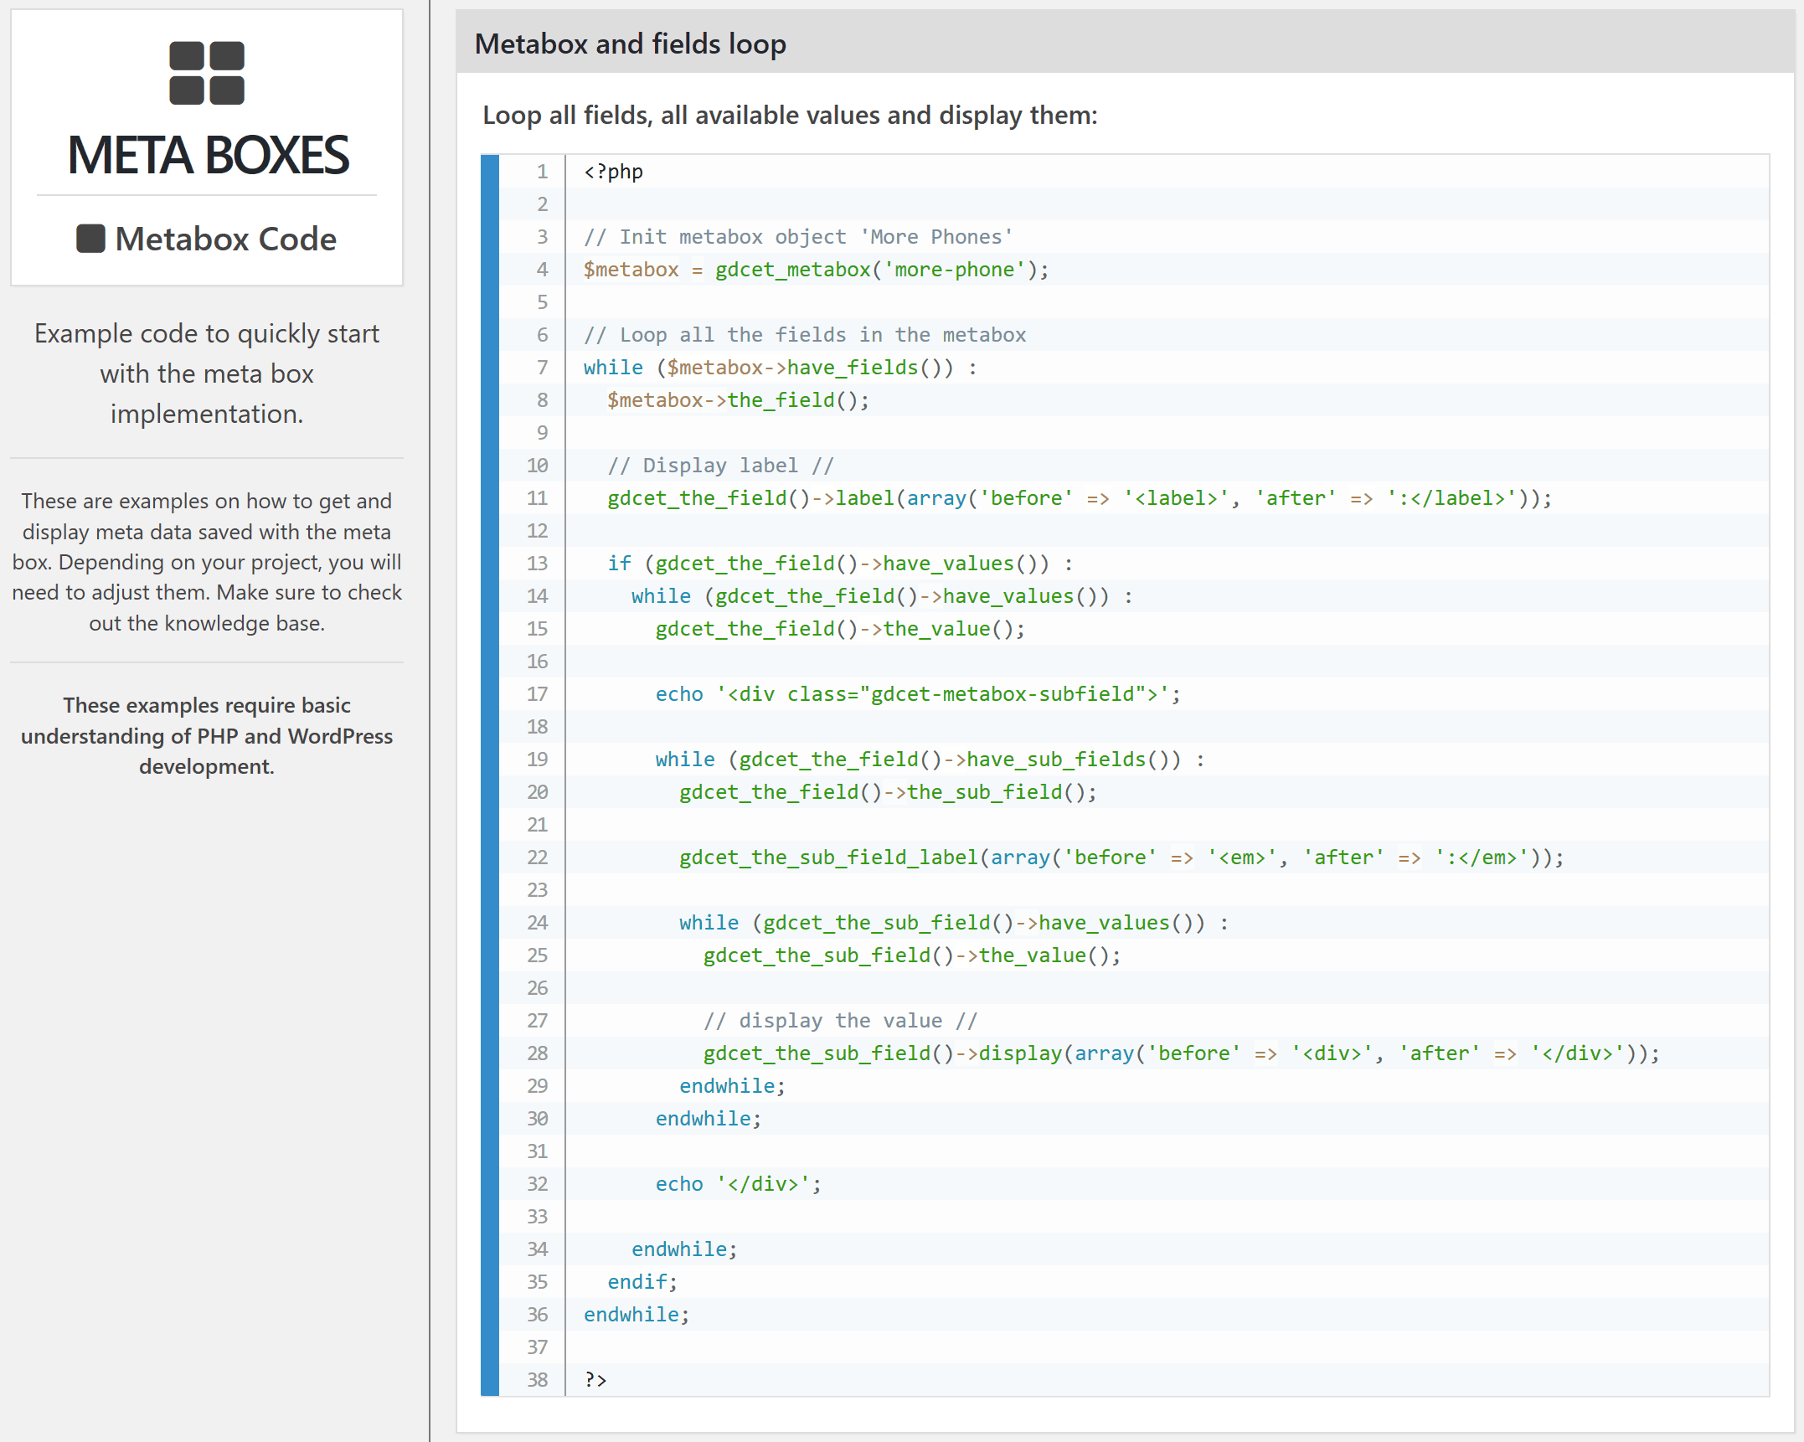The width and height of the screenshot is (1804, 1442).
Task: Click the echo '<div class="gdcet-metabox-subfield">' line
Action: point(918,694)
